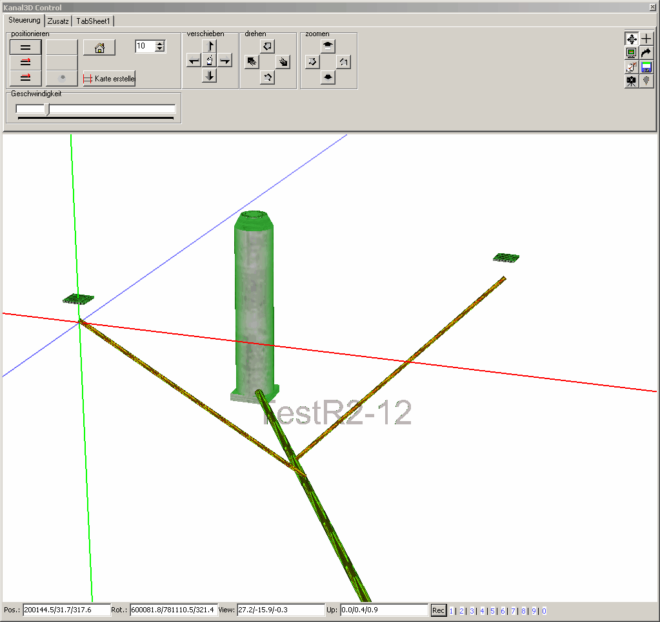Click the up arrow in verschieben panel
This screenshot has height=622, width=660.
[x=209, y=45]
